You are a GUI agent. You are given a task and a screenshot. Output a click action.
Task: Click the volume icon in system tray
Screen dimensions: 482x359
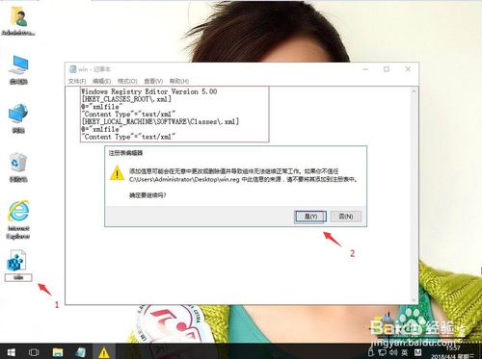[x=393, y=352]
